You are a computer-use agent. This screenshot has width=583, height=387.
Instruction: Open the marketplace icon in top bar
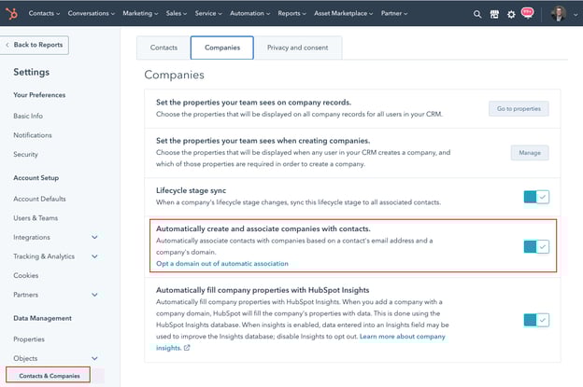click(494, 14)
